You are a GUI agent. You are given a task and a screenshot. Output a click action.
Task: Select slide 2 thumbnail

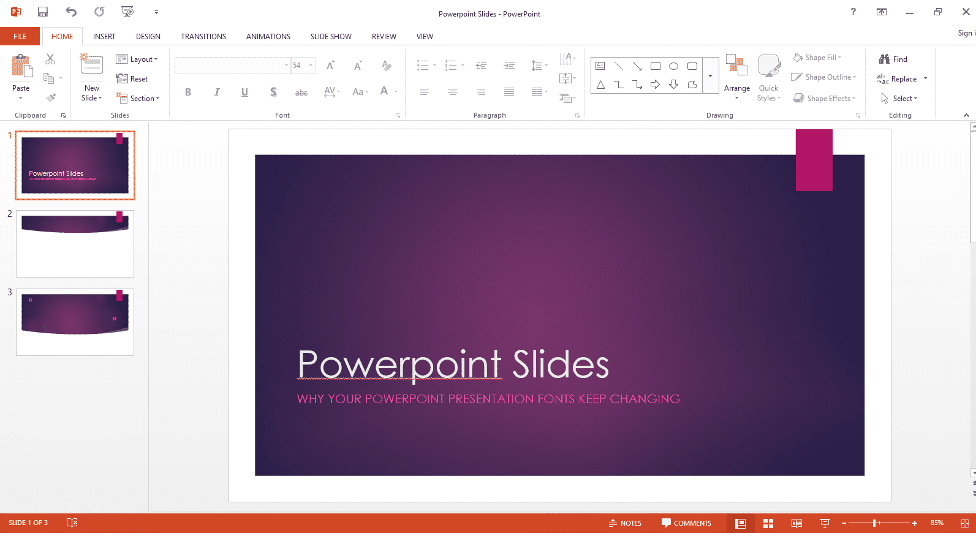click(x=75, y=244)
